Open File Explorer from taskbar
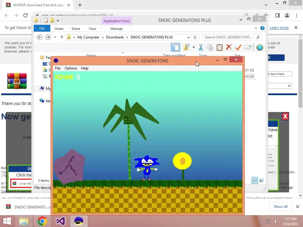Viewport: 303px width, 227px height. 24,221
